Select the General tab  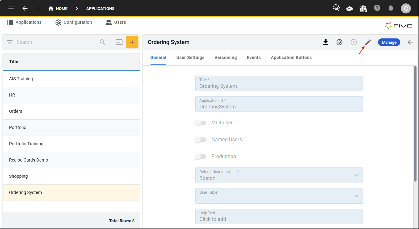tap(158, 57)
